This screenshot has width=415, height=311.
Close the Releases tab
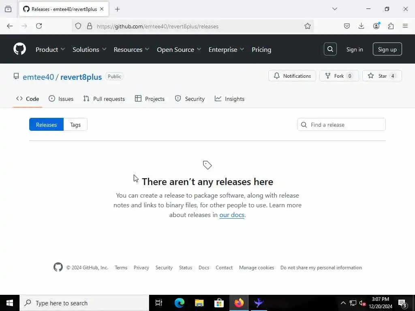[x=102, y=9]
